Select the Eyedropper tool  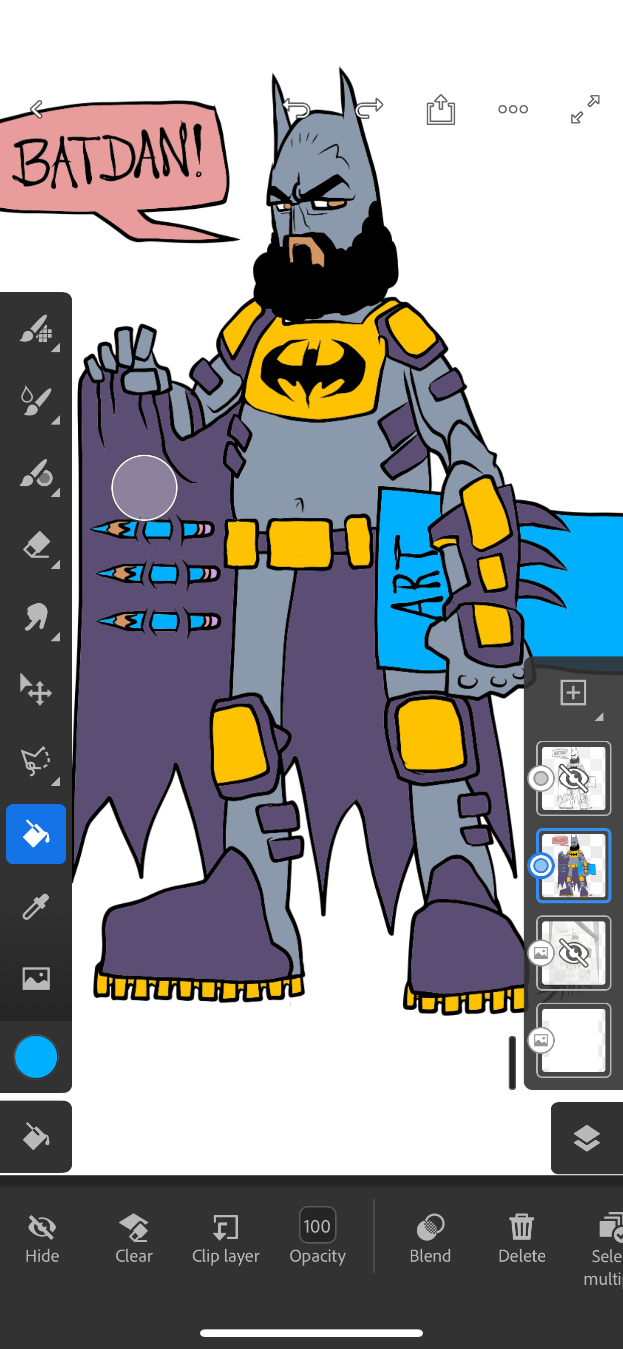pyautogui.click(x=36, y=906)
